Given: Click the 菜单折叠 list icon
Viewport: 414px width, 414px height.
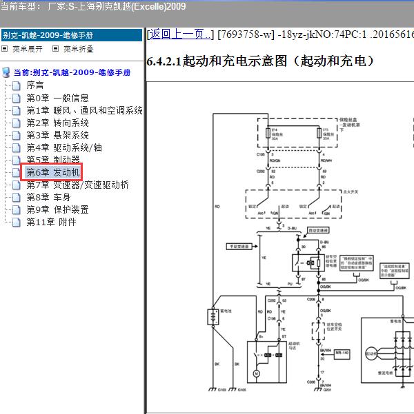Looking at the screenshot, I should point(56,49).
